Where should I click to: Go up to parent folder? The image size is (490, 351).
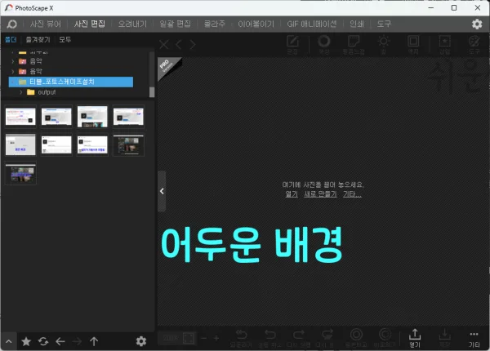[94, 341]
